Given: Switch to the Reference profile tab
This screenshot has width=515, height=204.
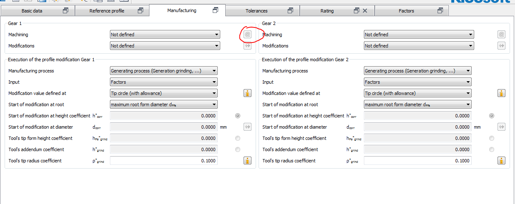Looking at the screenshot, I should tap(107, 11).
